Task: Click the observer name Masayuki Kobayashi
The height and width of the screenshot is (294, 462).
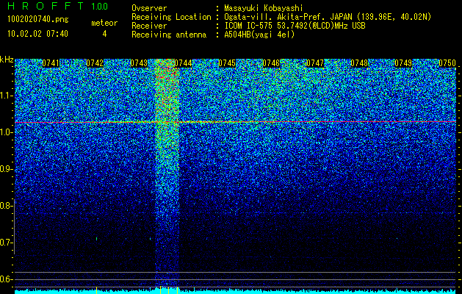Action: tap(264, 8)
